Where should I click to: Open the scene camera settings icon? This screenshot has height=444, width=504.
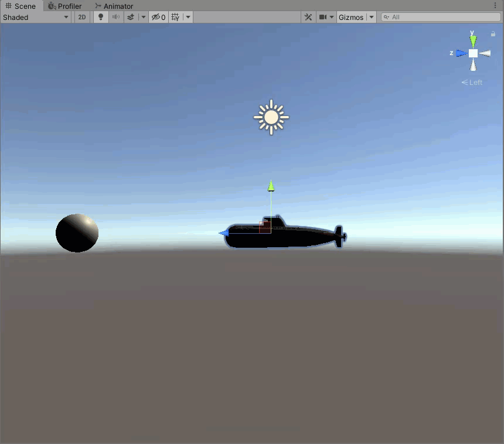point(323,17)
